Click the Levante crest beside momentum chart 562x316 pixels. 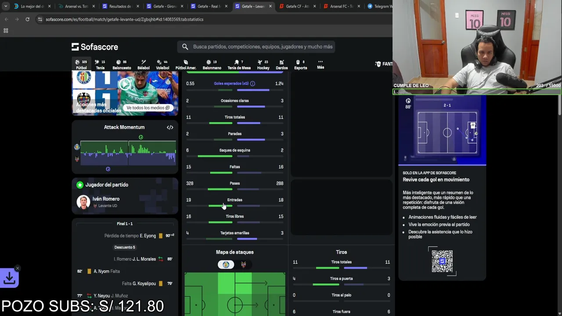pyautogui.click(x=77, y=159)
